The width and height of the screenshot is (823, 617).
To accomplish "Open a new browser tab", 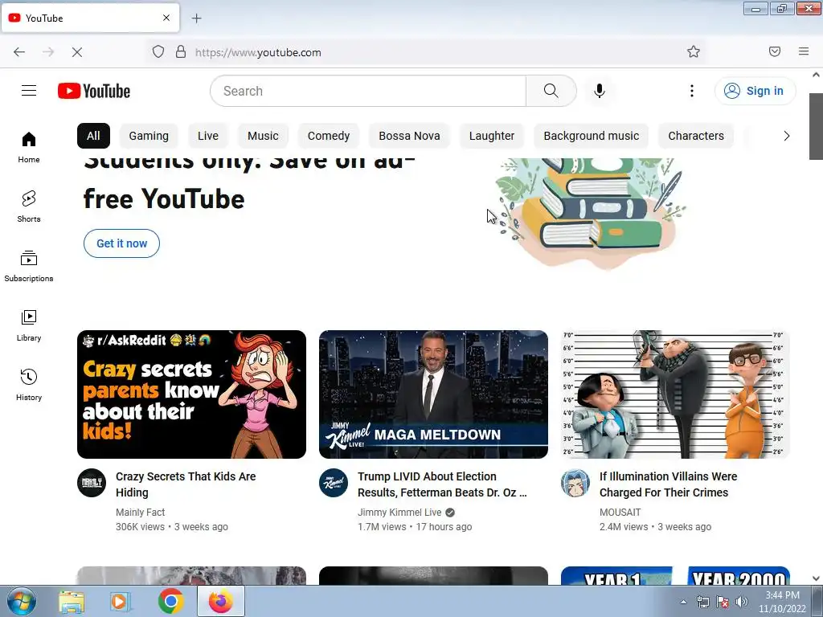I will (x=196, y=18).
